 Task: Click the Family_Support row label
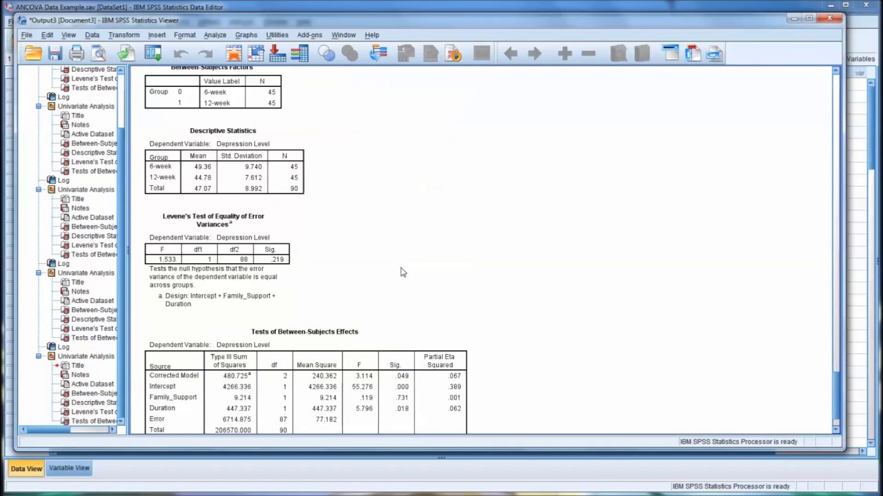(x=173, y=397)
